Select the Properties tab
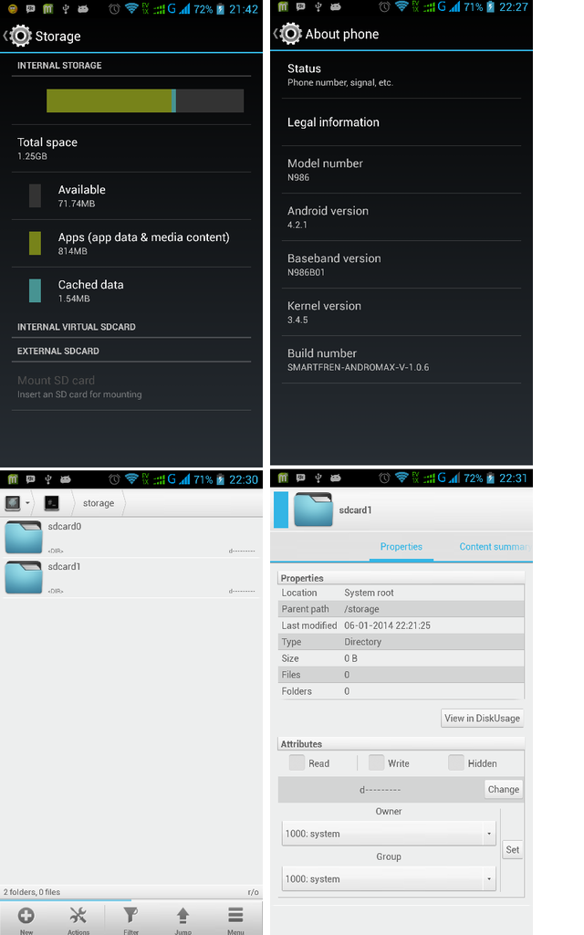Screen dimensions: 584x935 pyautogui.click(x=401, y=547)
